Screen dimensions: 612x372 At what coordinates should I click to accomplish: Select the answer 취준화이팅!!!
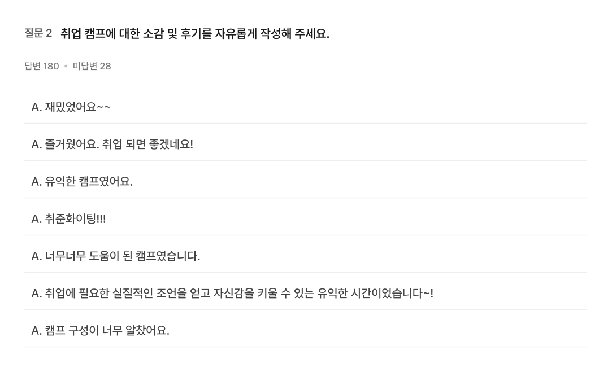[x=306, y=219]
